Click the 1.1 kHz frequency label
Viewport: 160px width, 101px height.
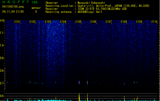point(2,33)
